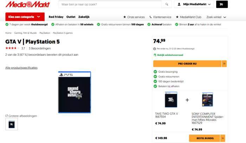The height and width of the screenshot is (143, 246).
Task: Open the Alle productspecificaties link
Action: pos(21,68)
